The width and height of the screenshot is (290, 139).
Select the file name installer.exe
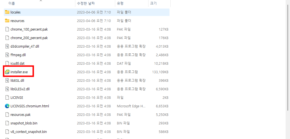click(19, 72)
